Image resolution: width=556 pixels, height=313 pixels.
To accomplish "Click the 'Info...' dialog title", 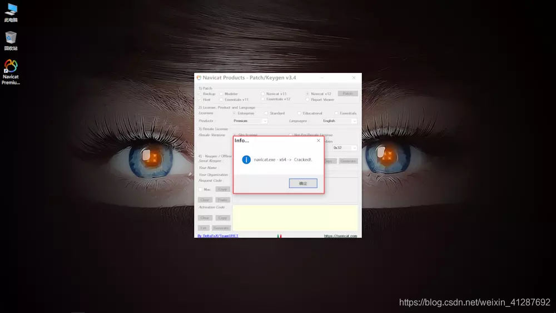I will (x=242, y=140).
